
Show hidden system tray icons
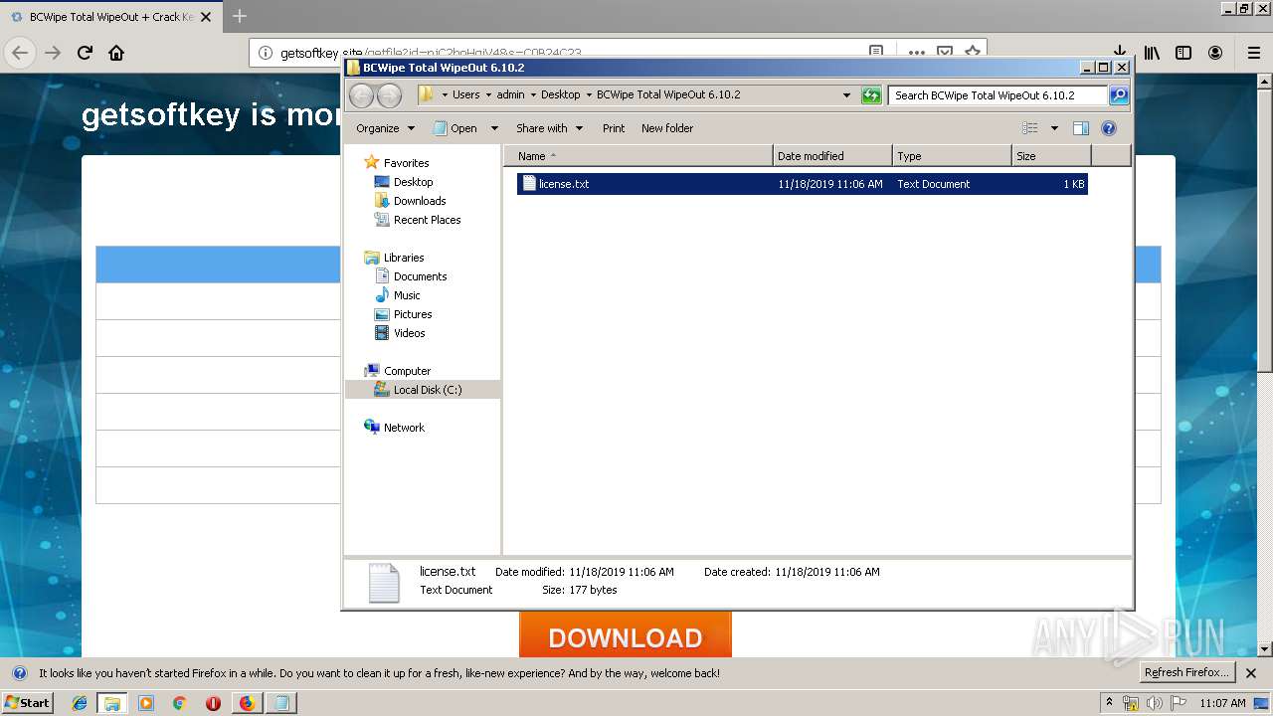point(1109,703)
